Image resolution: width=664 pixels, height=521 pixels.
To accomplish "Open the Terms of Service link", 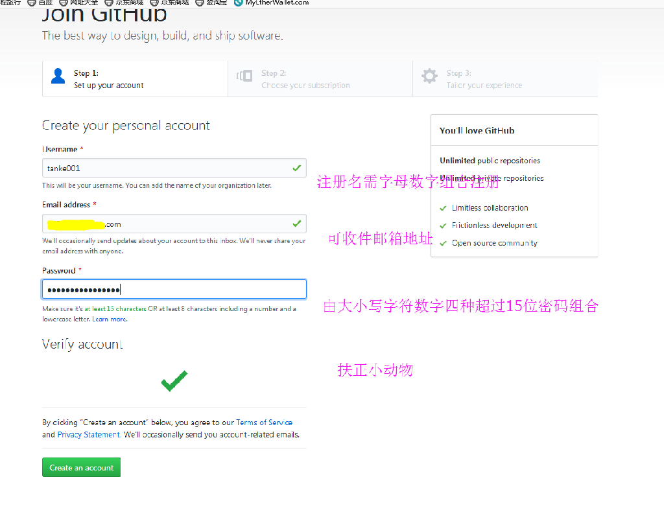I will [x=265, y=423].
